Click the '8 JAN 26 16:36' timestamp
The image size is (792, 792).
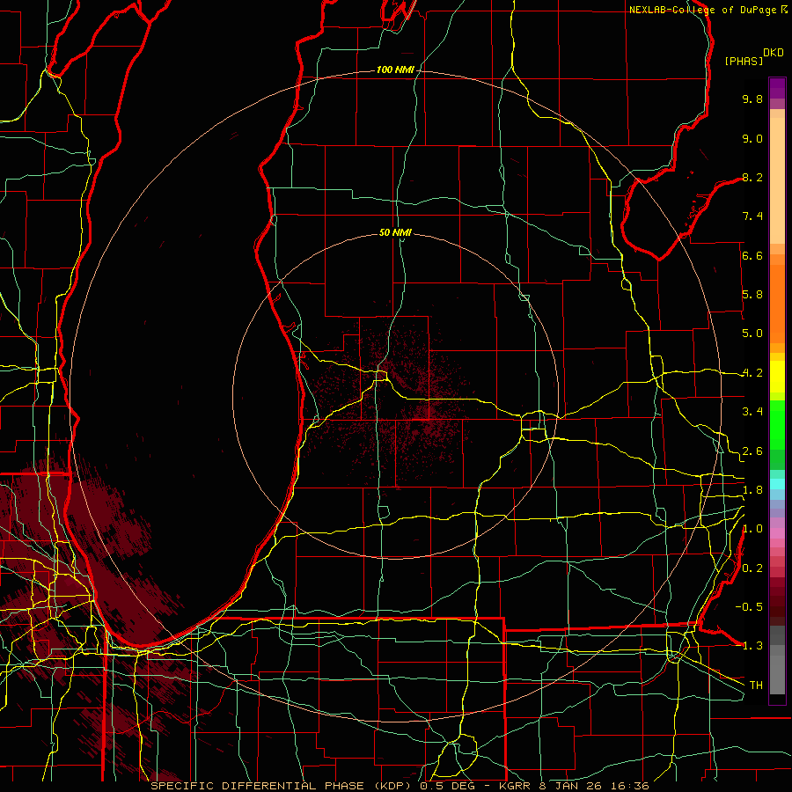[x=593, y=786]
